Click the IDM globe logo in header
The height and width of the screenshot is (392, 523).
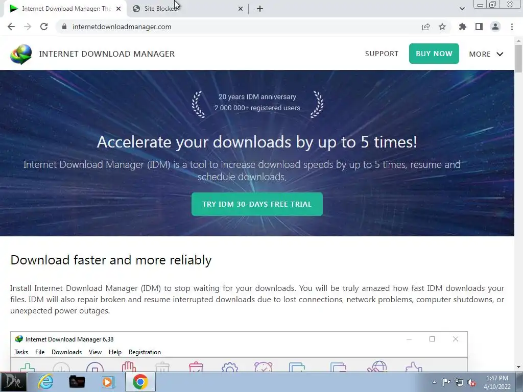pos(21,54)
